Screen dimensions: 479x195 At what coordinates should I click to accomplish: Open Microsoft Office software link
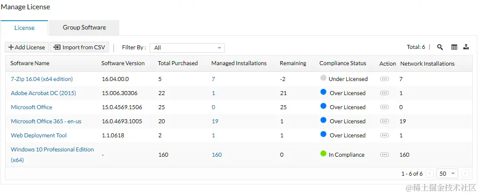pyautogui.click(x=31, y=107)
